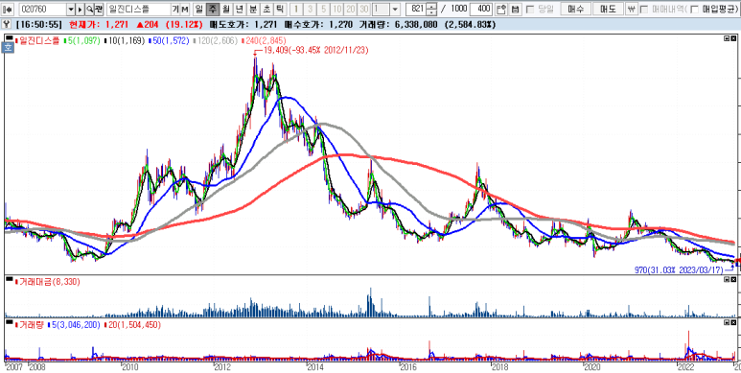This screenshot has height=373, width=741.
Task: Click the 2020 marker on time axis
Action: tap(592, 367)
